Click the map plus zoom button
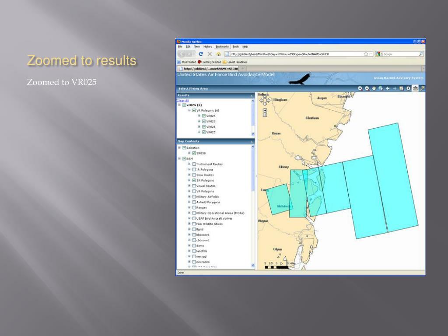Image resolution: width=448 pixels, height=336 pixels. click(265, 111)
